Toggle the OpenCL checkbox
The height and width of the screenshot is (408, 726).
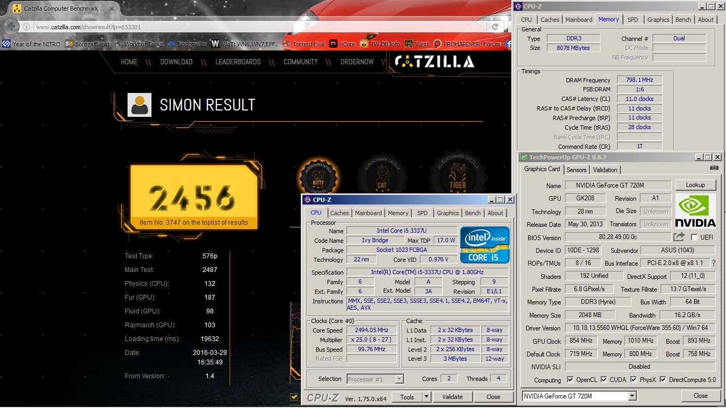570,380
